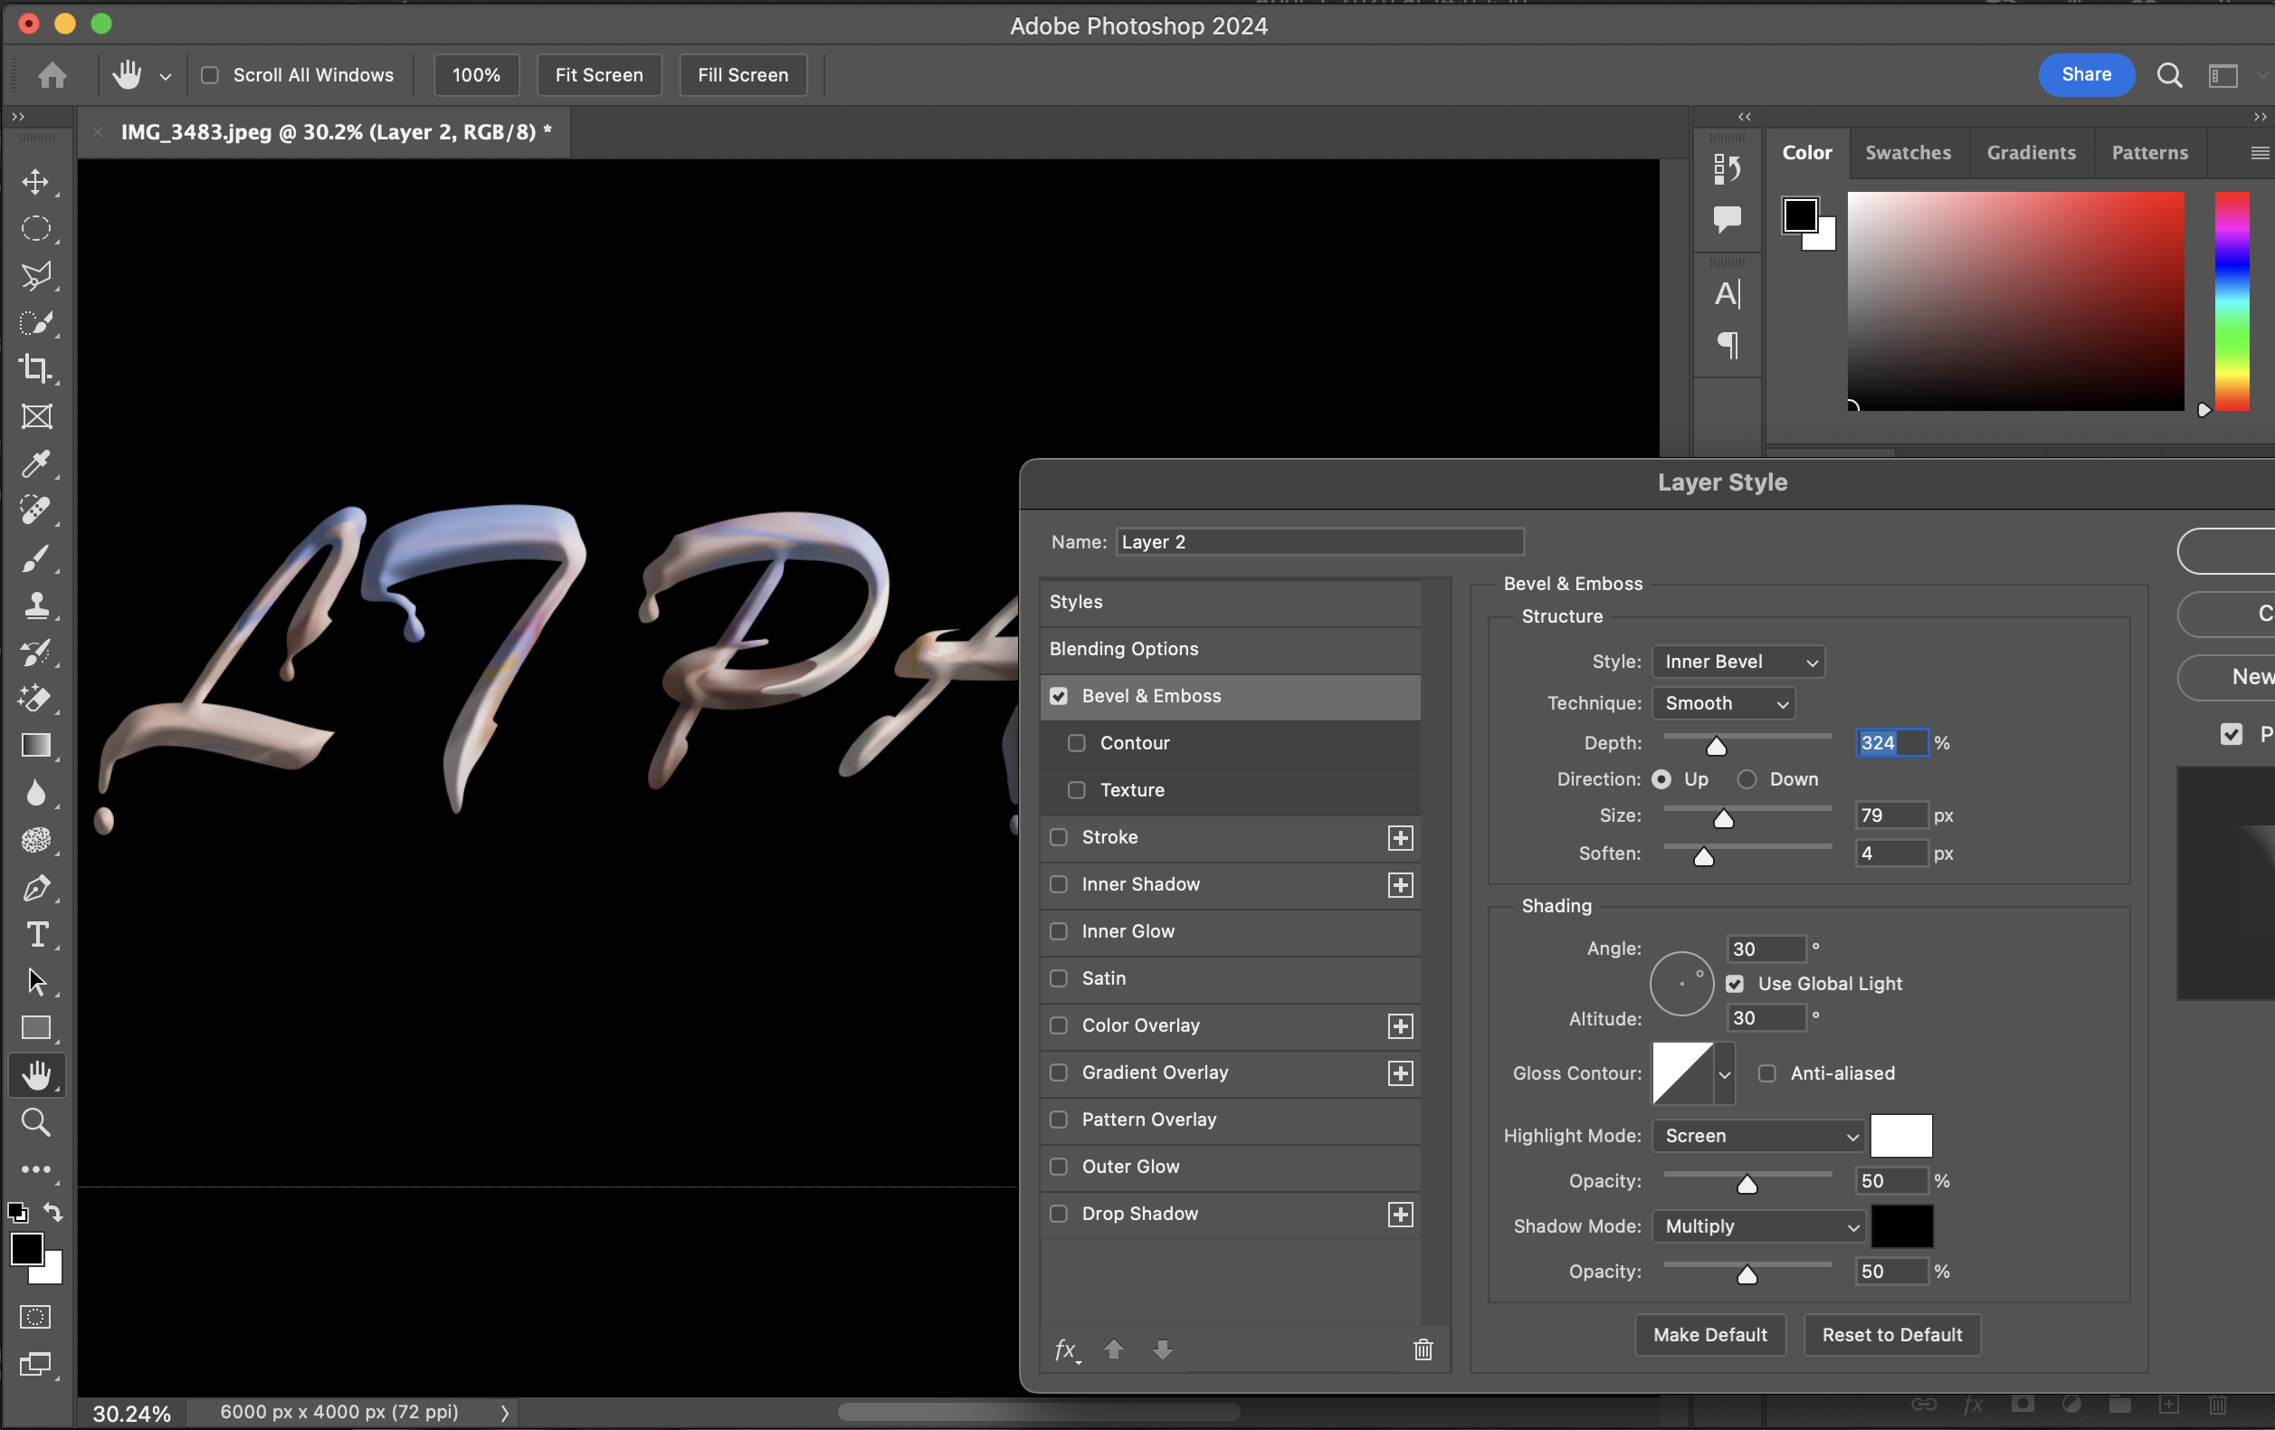2275x1430 pixels.
Task: Delete effect with trash icon in Layer Style
Action: [x=1423, y=1349]
